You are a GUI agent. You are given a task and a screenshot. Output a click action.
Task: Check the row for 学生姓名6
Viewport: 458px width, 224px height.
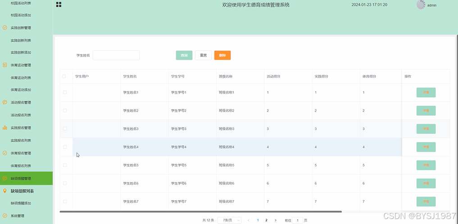click(65, 183)
